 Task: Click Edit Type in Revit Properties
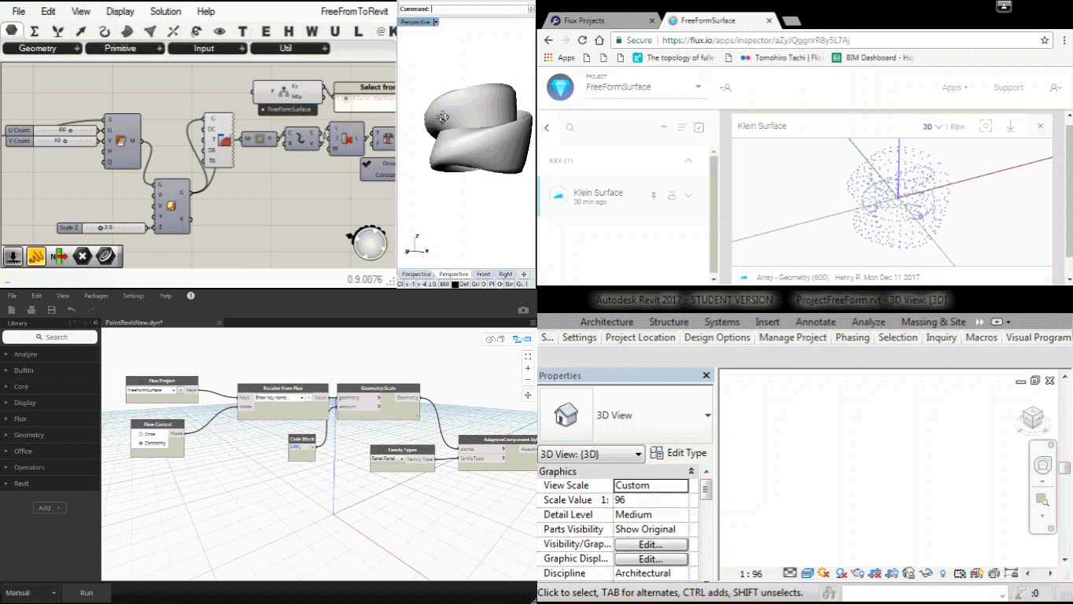pos(679,453)
